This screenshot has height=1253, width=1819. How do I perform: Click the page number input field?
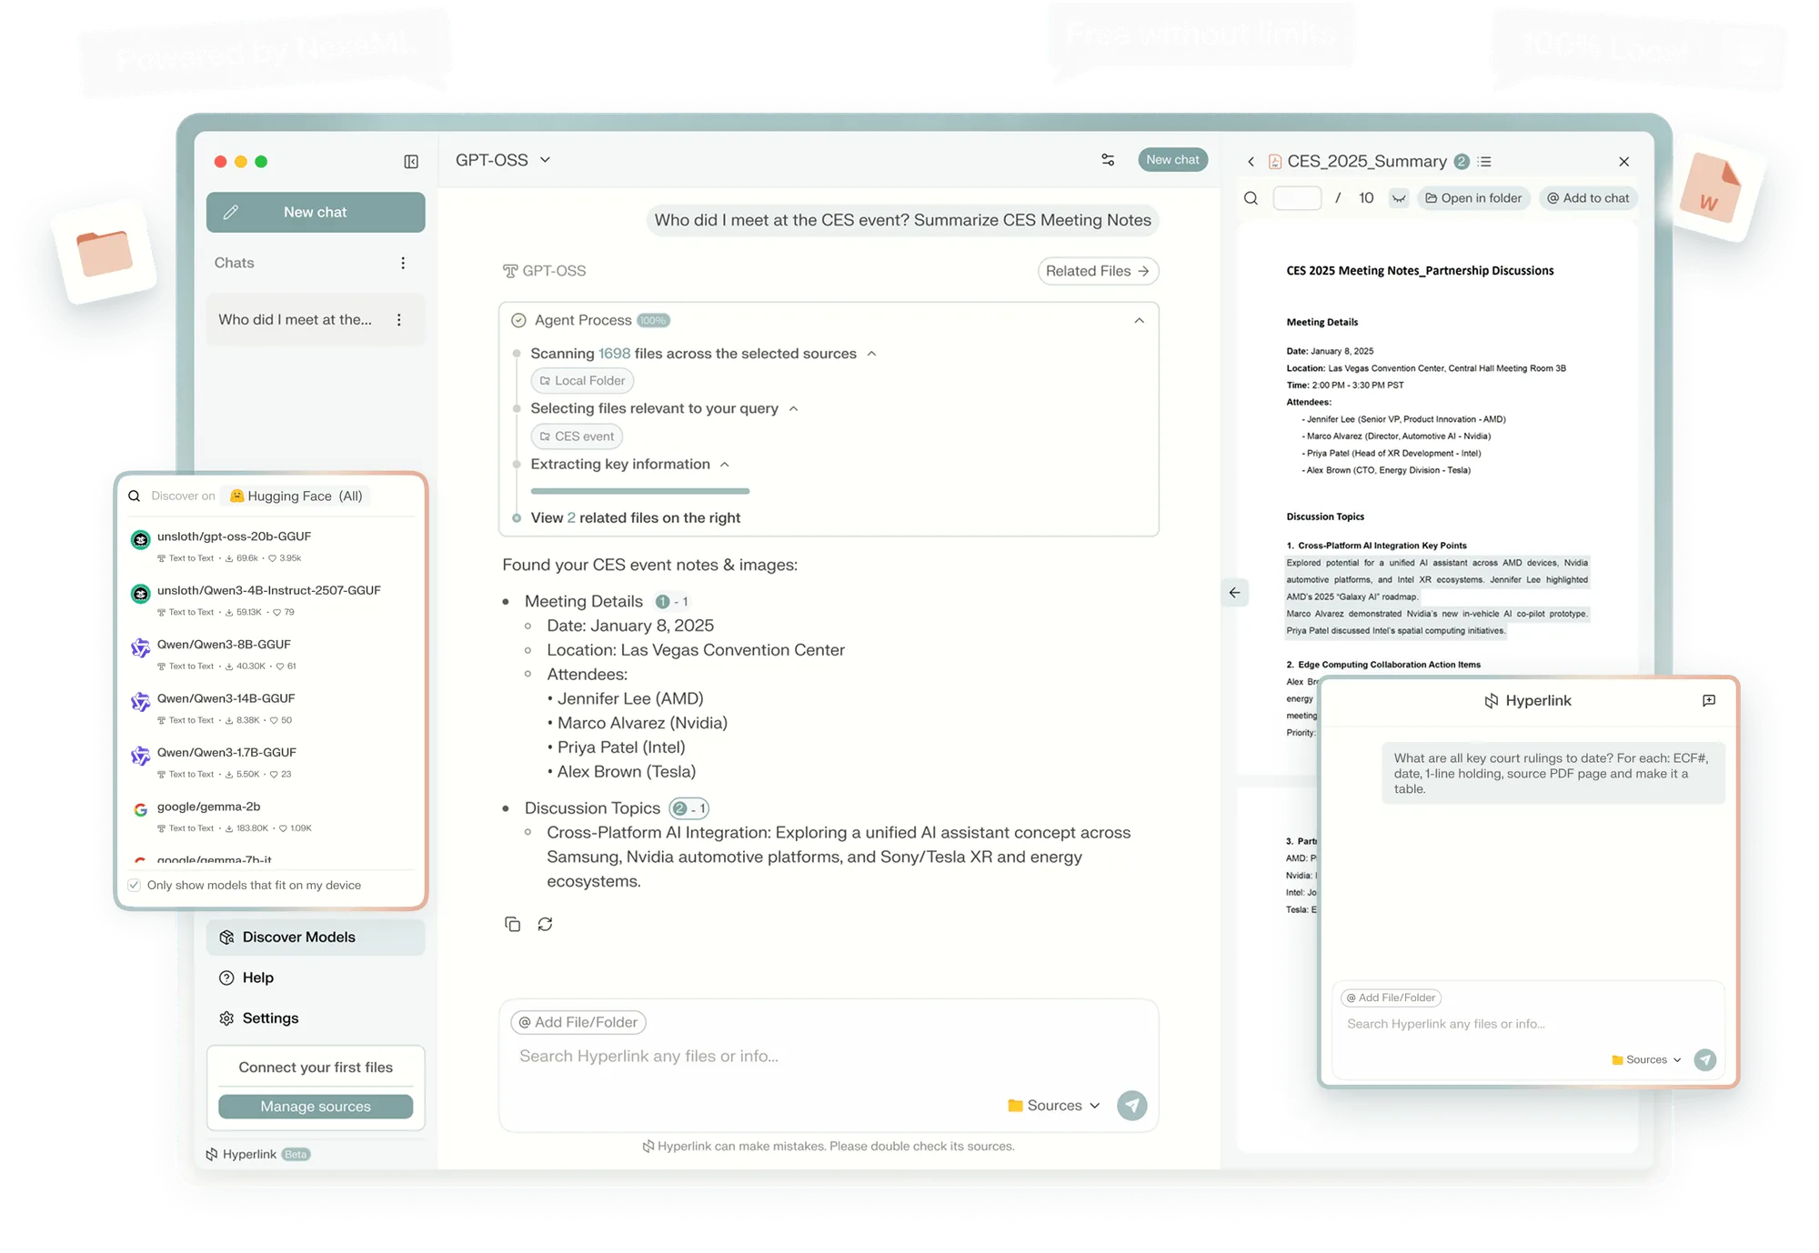[1297, 197]
